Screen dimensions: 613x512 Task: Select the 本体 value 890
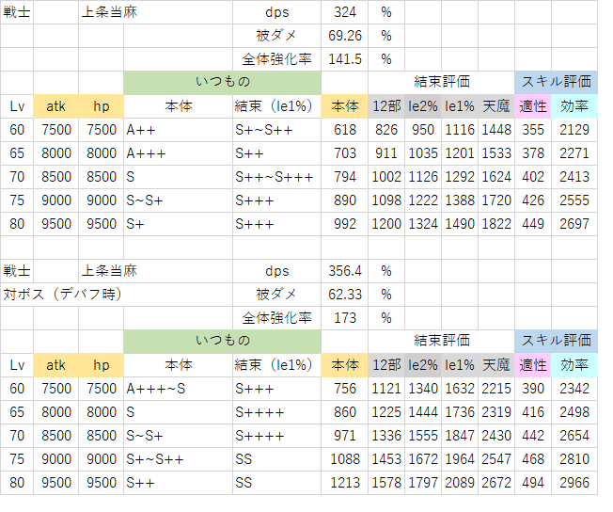(344, 200)
